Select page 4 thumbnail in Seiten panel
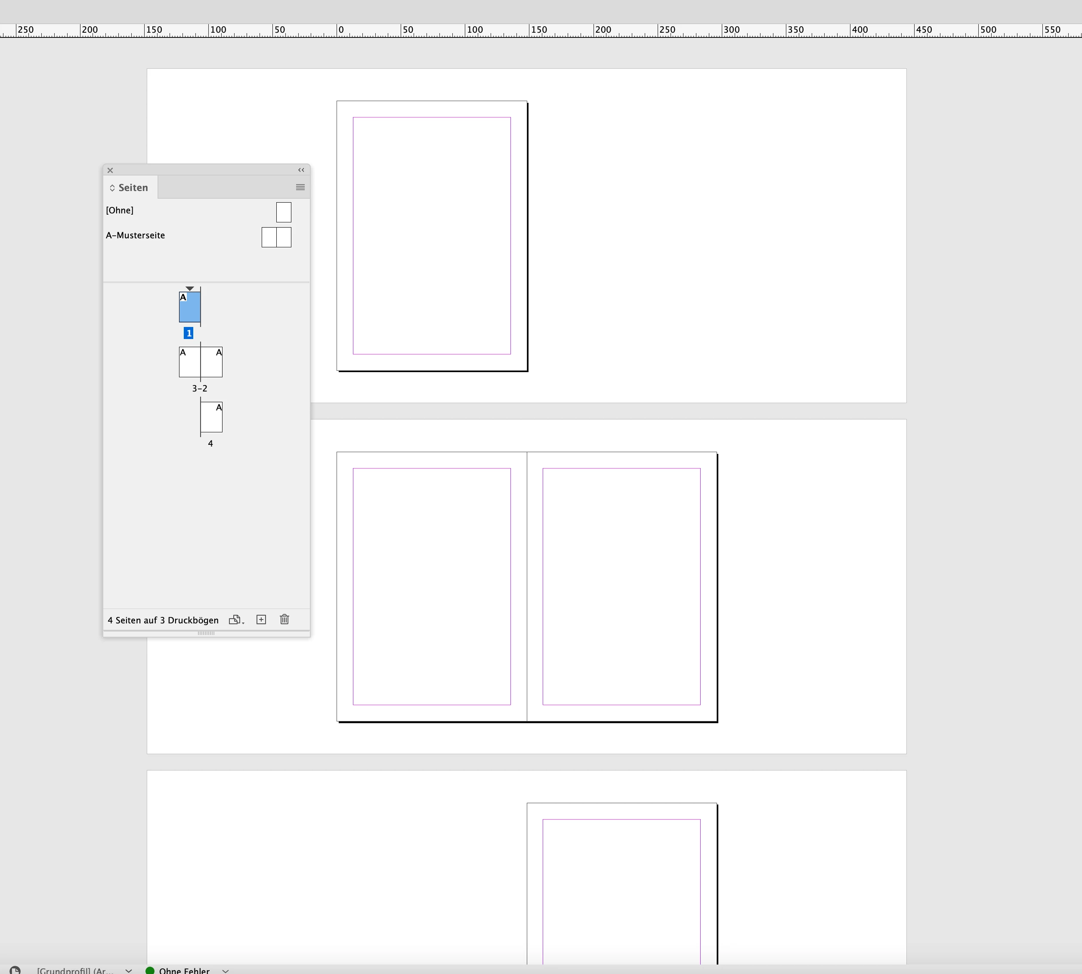This screenshot has height=974, width=1082. tap(211, 417)
